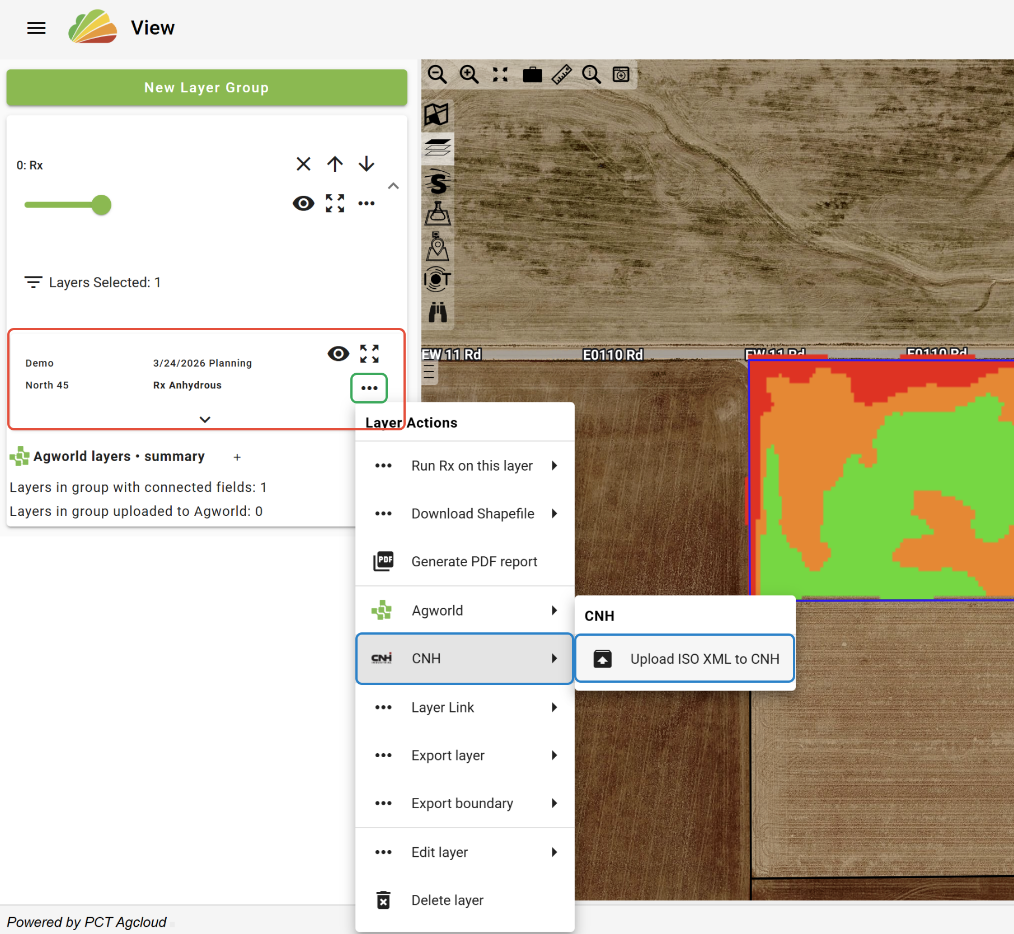Click the Demo grower label
Screen dimensions: 1014x934
pos(39,363)
